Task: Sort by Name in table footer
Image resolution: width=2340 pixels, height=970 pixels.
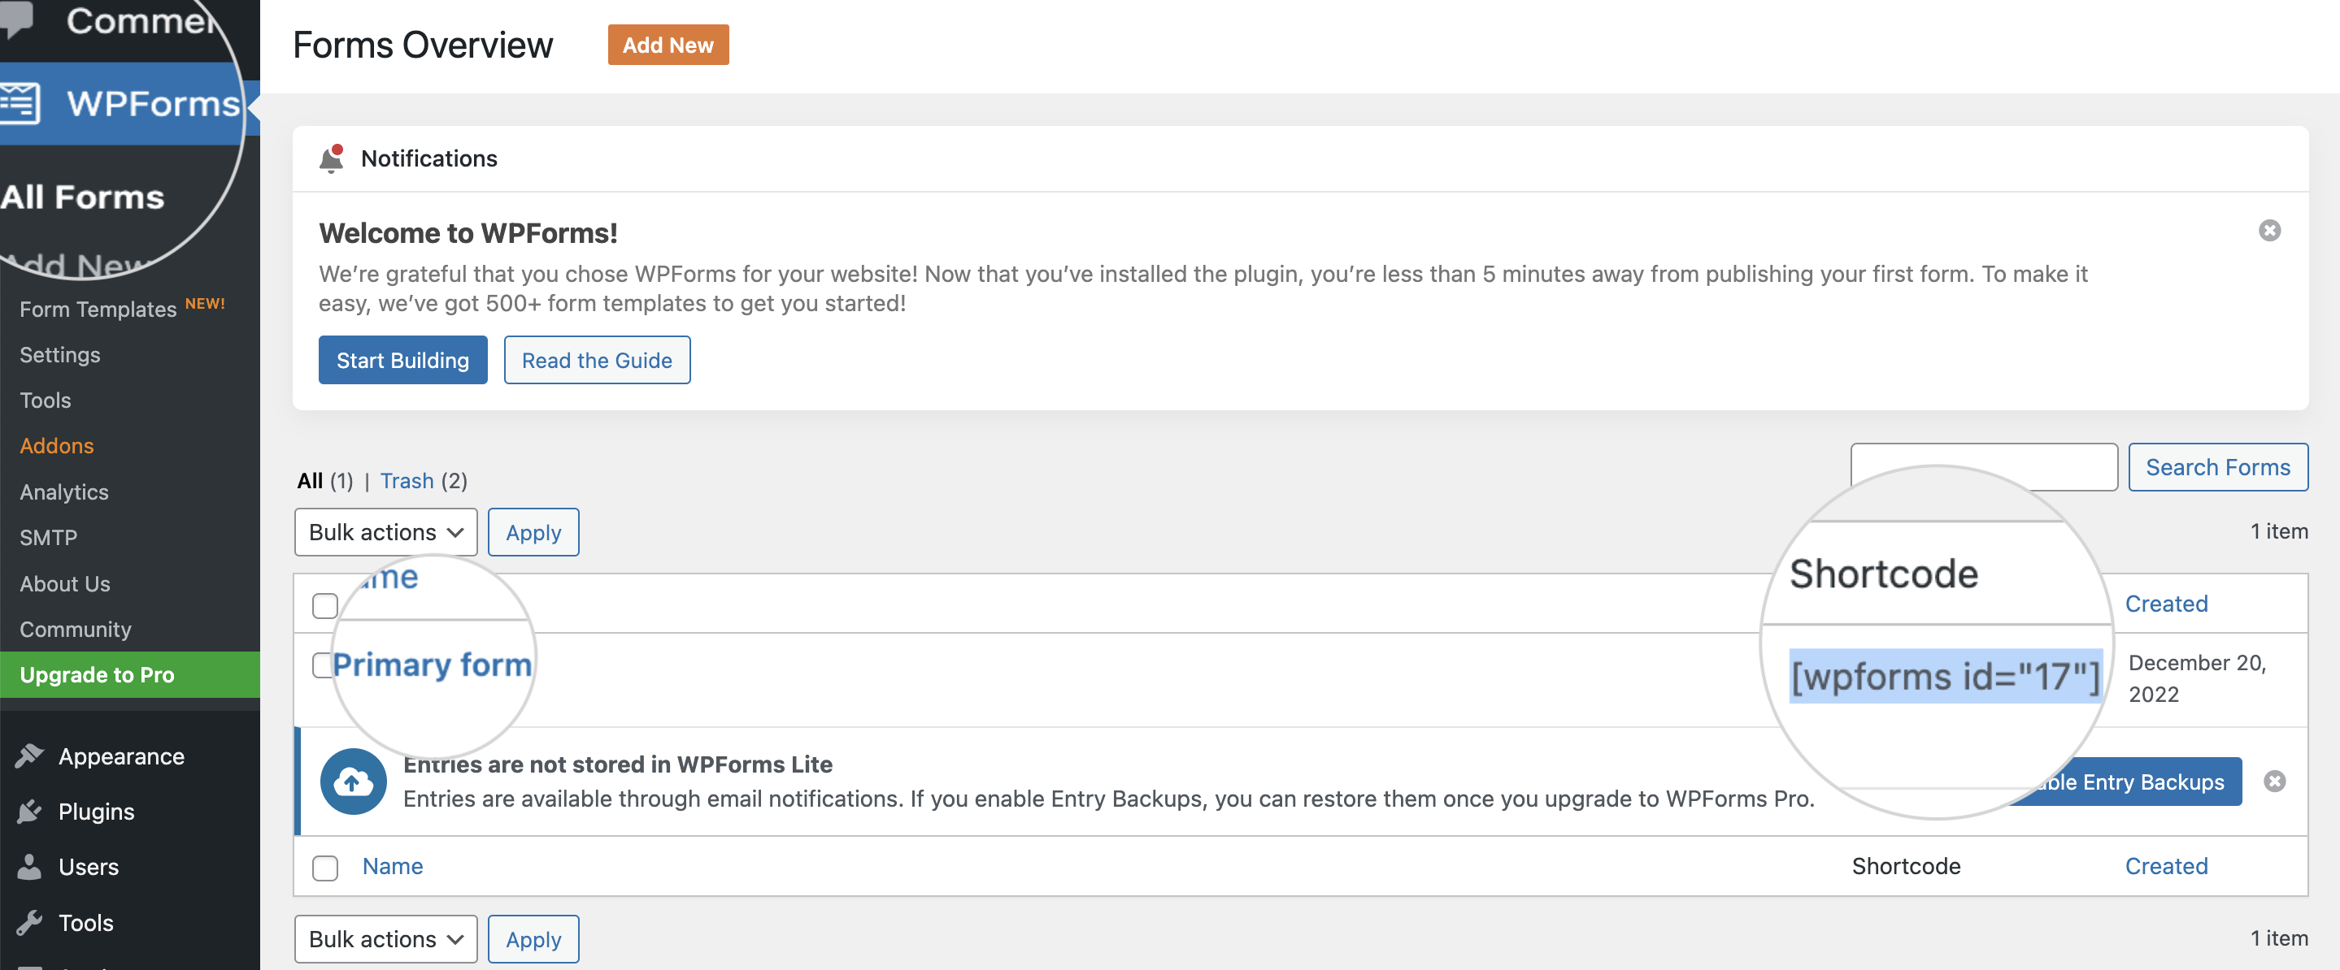Action: (x=393, y=867)
